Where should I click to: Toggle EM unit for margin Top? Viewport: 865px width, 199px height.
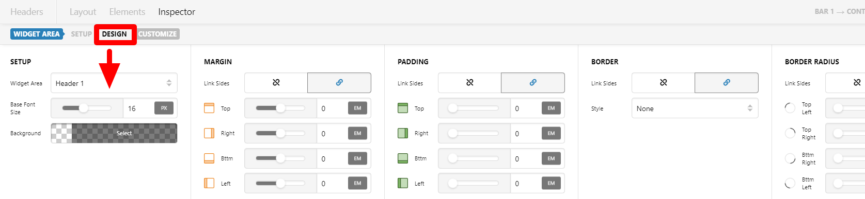tap(357, 108)
